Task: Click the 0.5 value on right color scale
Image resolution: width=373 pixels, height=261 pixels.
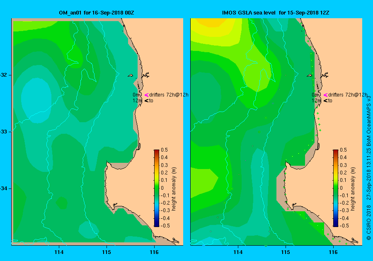Action: (343, 150)
